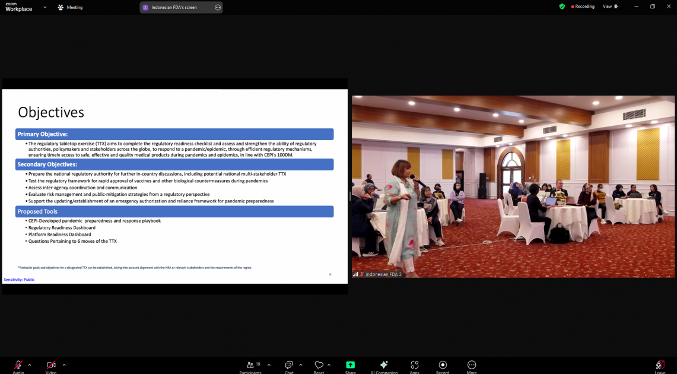Open the Apps menu
677x374 pixels.
[414, 366]
